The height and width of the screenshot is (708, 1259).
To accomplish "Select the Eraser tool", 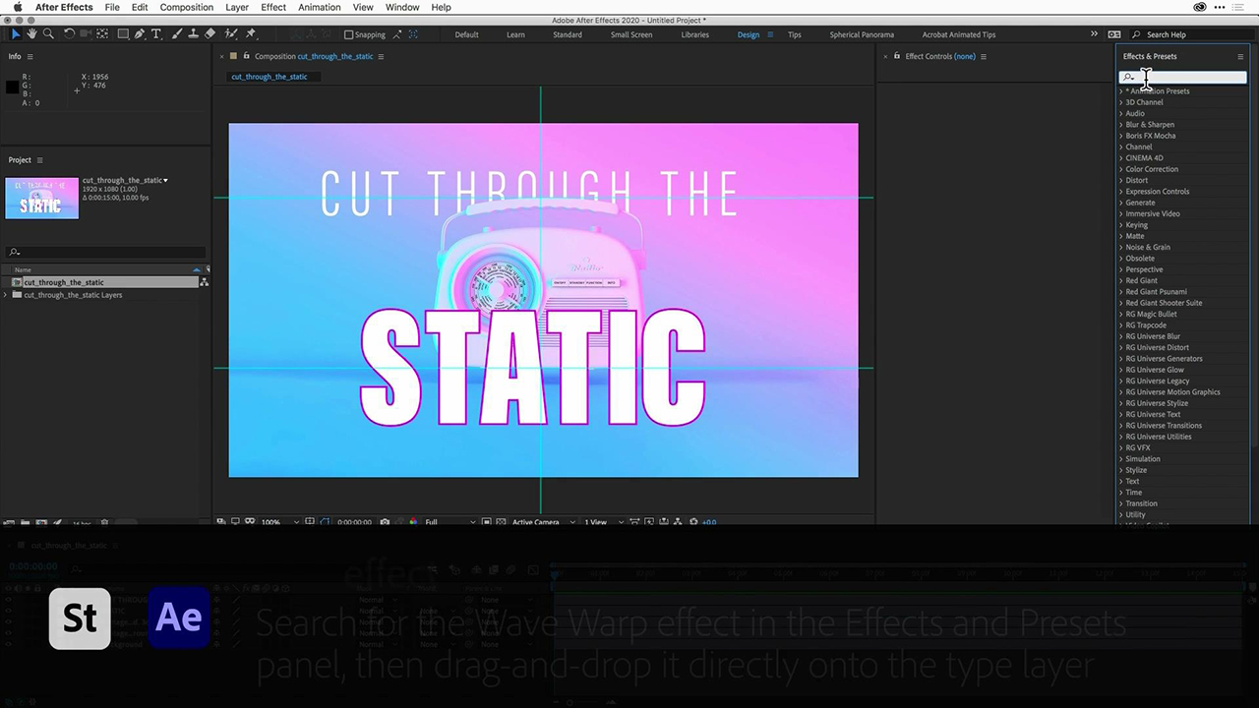I will click(210, 33).
